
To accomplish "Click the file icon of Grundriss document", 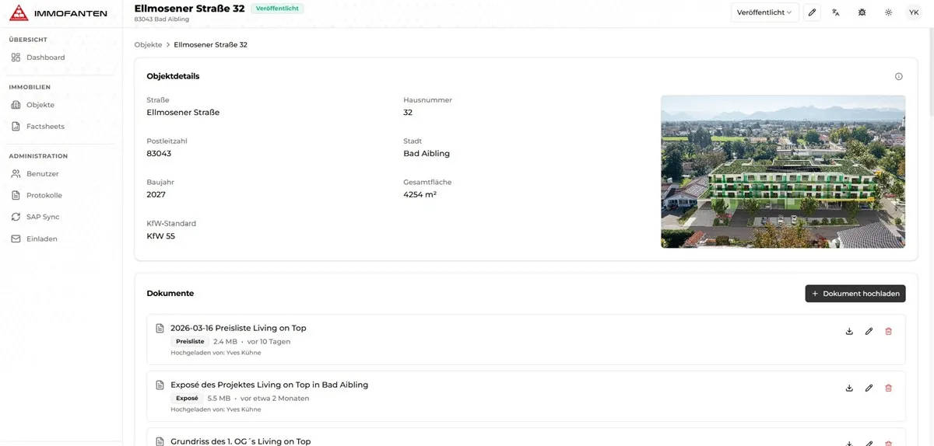I will pos(160,442).
